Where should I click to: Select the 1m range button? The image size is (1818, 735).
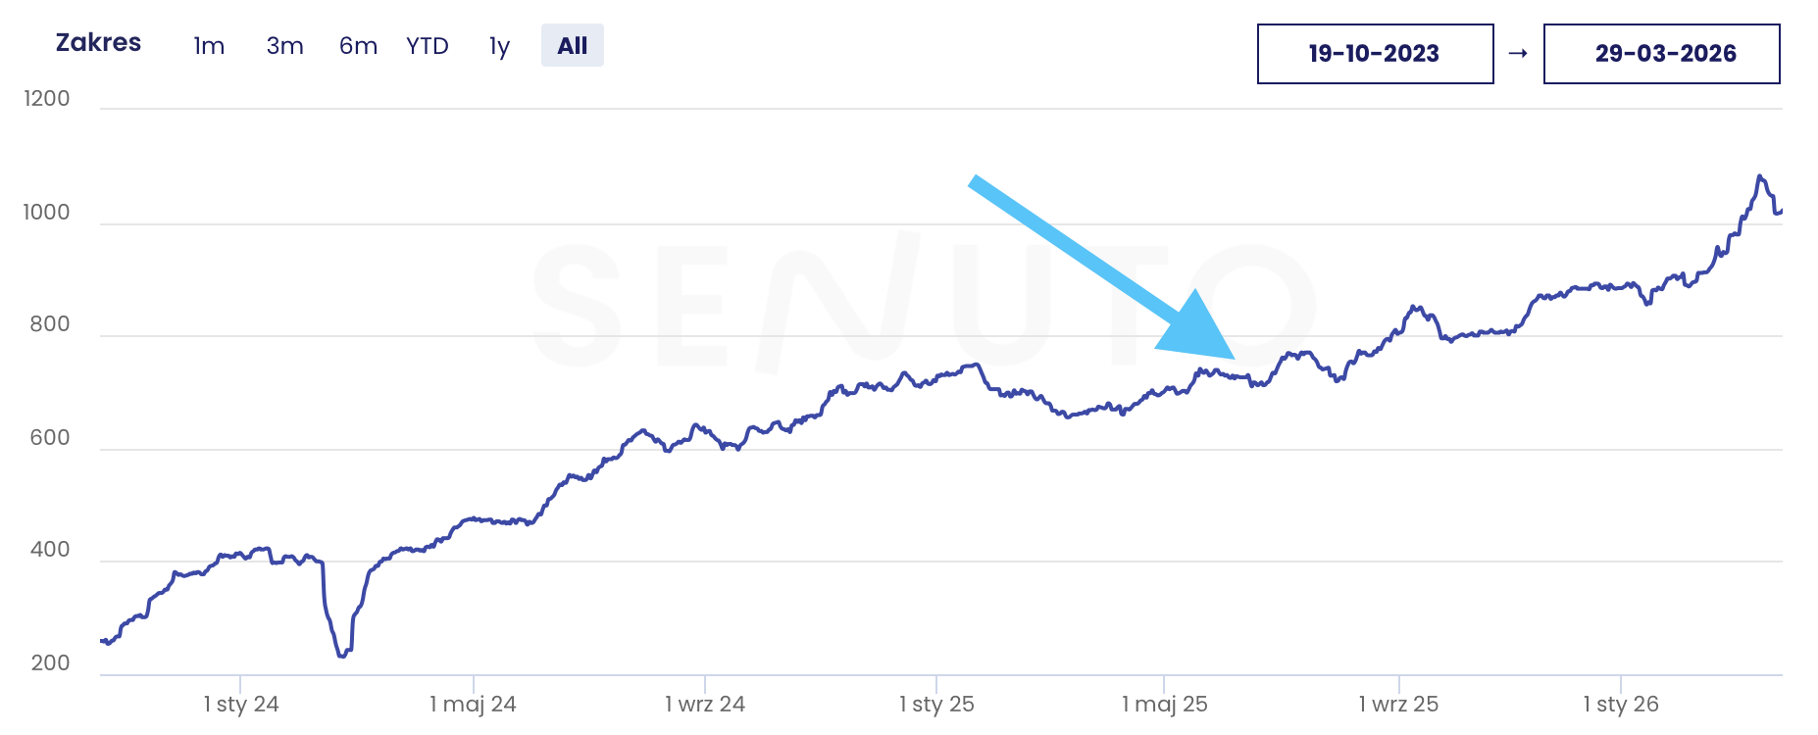(209, 46)
